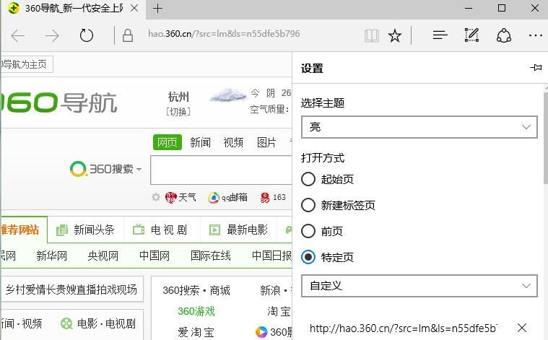Click the 360导航 logo
Image resolution: width=548 pixels, height=340 pixels.
tap(58, 103)
